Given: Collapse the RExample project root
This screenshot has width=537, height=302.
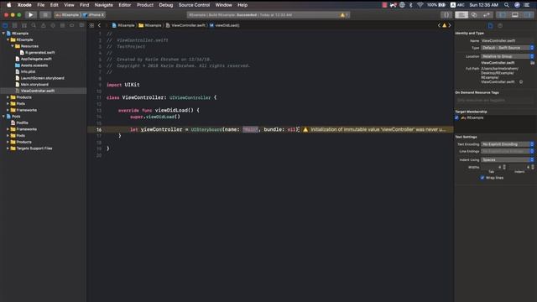Looking at the screenshot, I should [x=3, y=34].
